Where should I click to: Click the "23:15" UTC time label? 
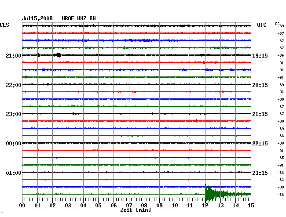pyautogui.click(x=260, y=173)
